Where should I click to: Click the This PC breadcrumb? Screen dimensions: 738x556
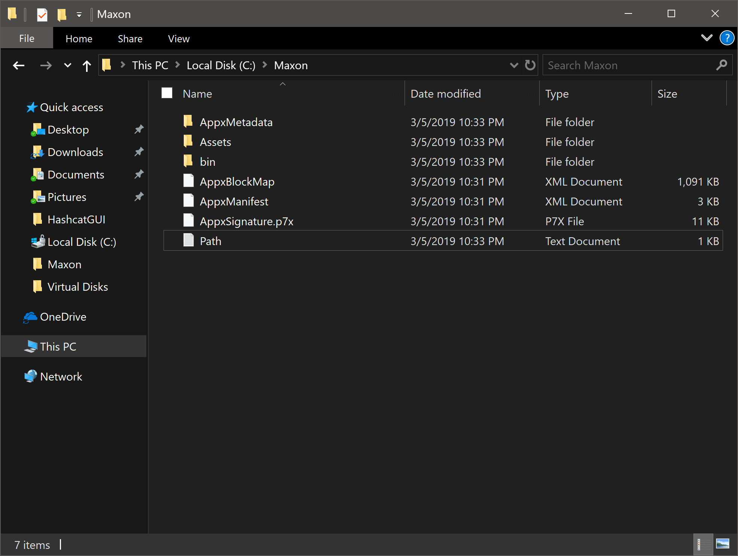[150, 65]
